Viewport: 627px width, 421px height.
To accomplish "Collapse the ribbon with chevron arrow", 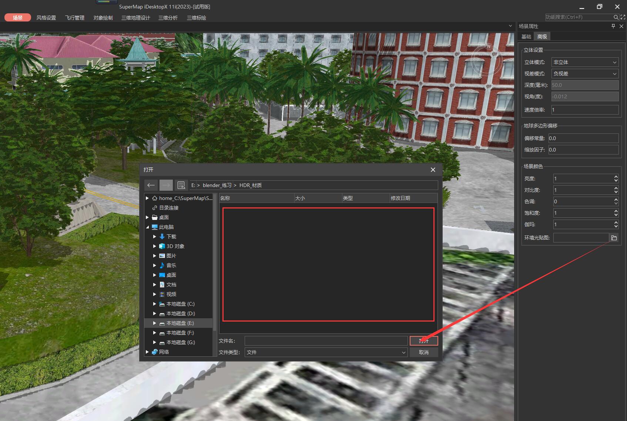I will 510,26.
